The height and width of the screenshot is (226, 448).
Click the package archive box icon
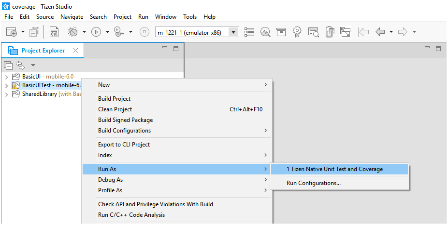[281, 32]
